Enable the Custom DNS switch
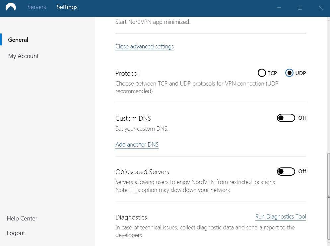330x246 pixels. coord(286,118)
